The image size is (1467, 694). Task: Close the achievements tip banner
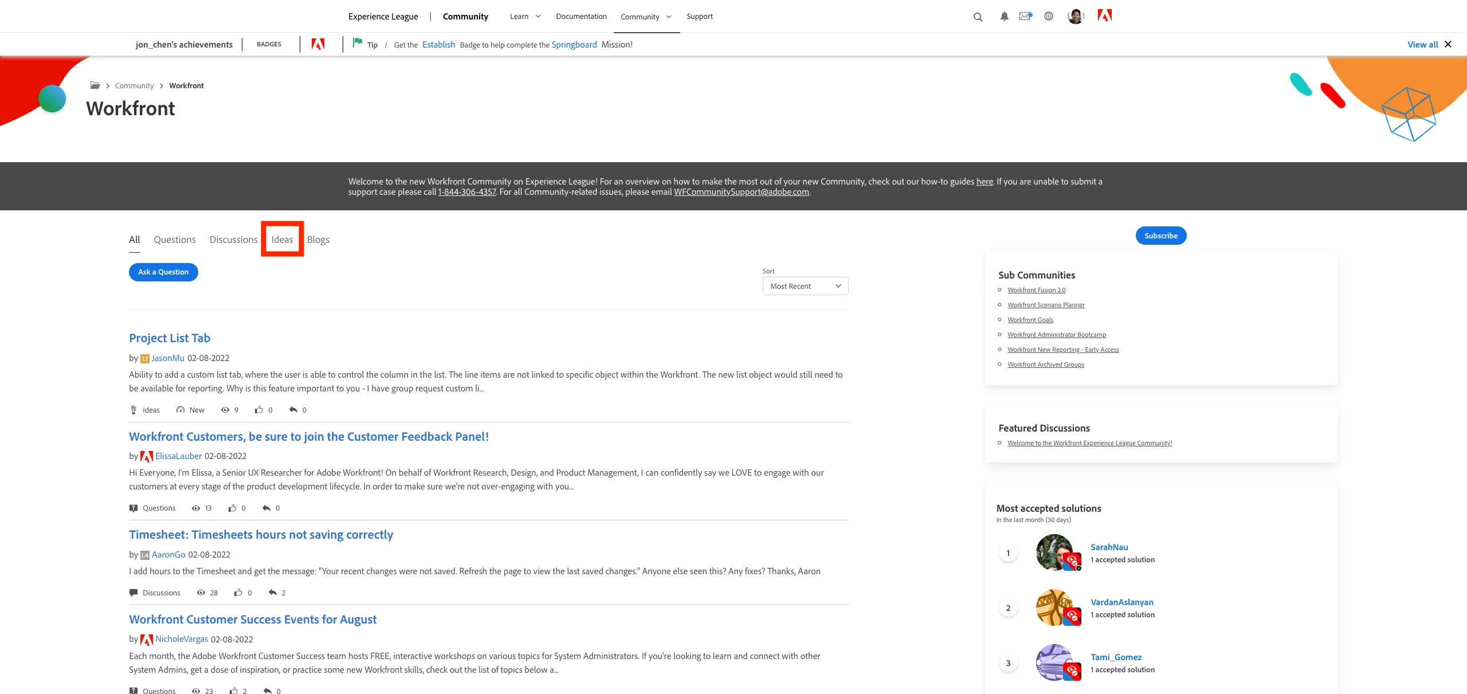1448,44
